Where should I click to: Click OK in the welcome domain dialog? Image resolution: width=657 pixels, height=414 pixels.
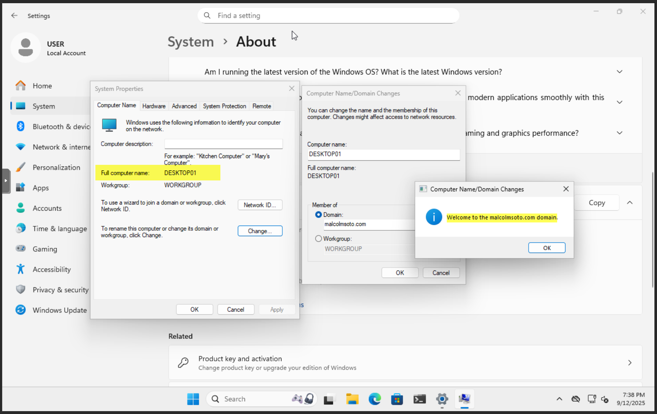pos(546,248)
